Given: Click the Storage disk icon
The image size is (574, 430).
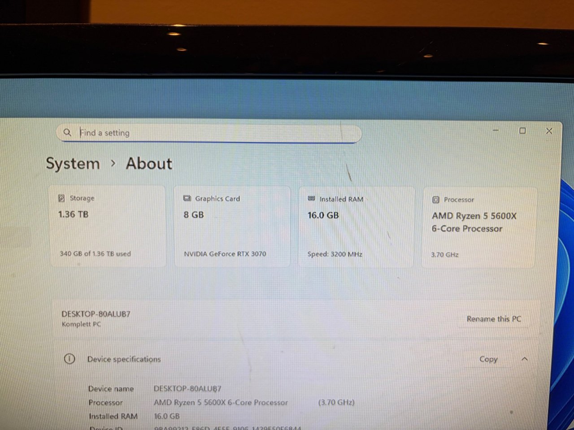Looking at the screenshot, I should [x=61, y=198].
